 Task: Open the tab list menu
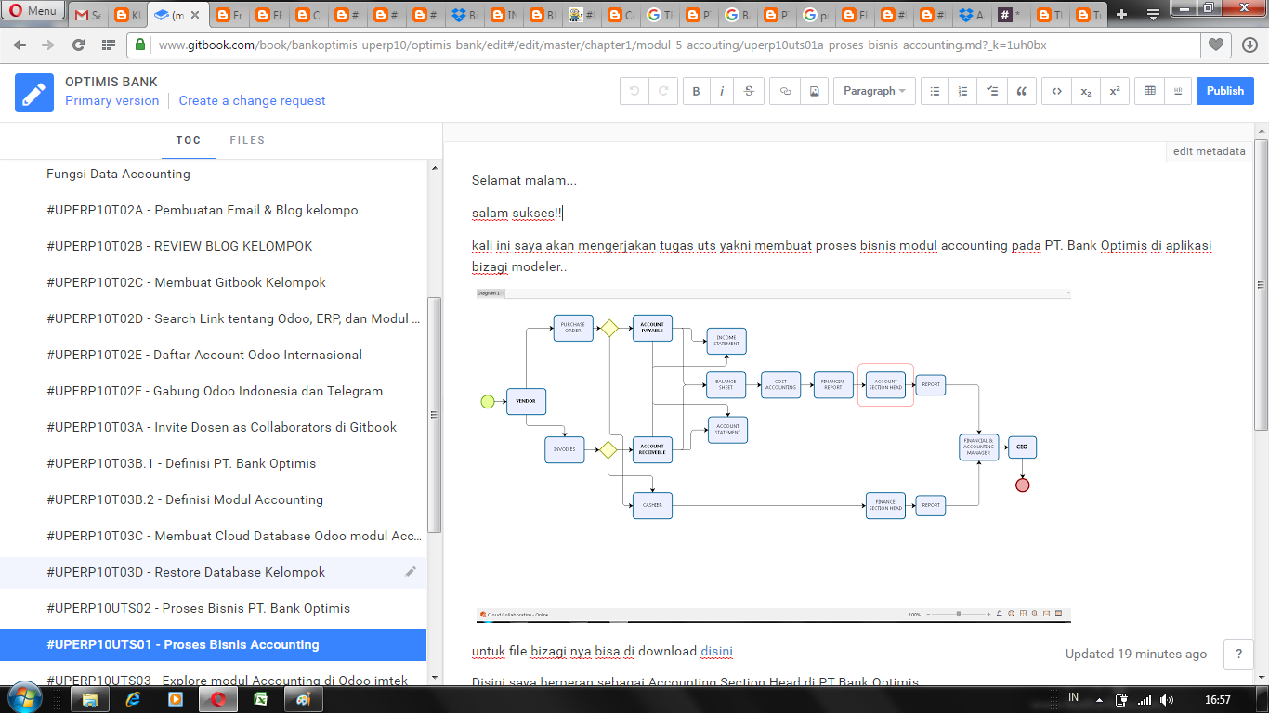[1153, 15]
